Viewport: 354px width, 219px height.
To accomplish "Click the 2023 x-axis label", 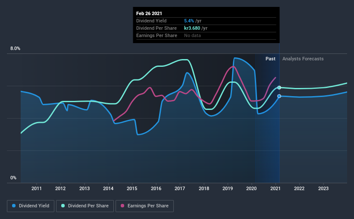I will click(323, 188).
